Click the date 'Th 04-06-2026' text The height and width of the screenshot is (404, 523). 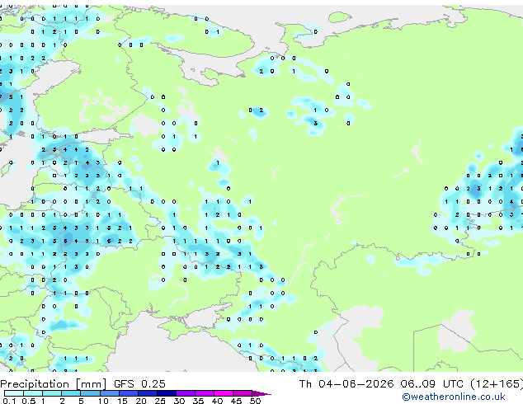point(346,384)
